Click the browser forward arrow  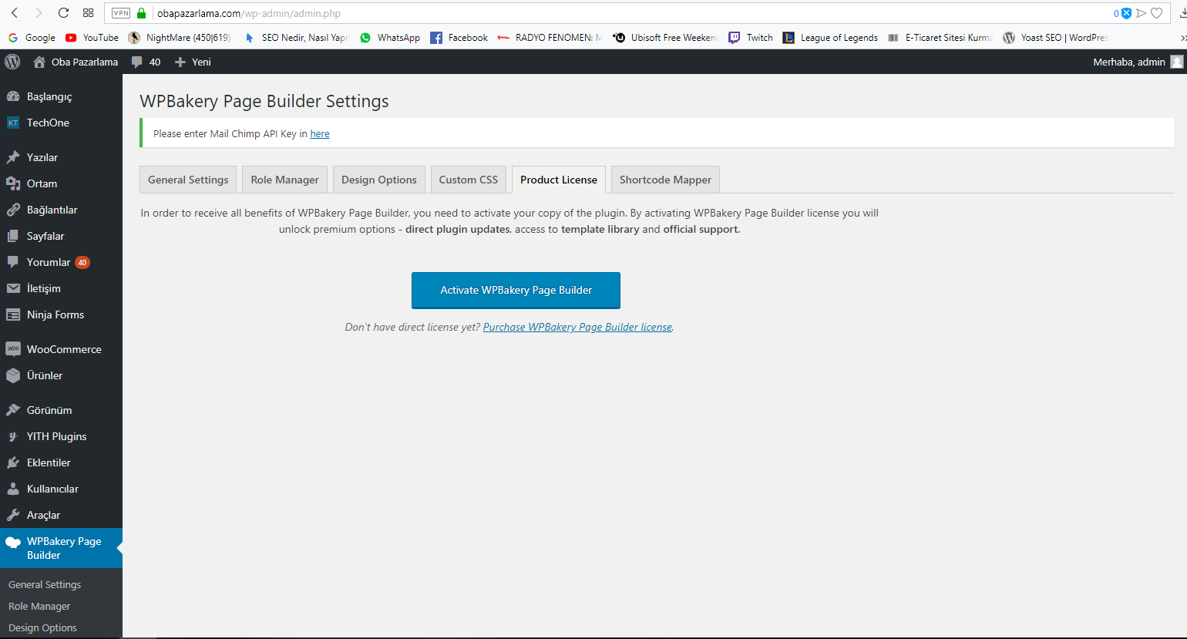click(x=39, y=13)
